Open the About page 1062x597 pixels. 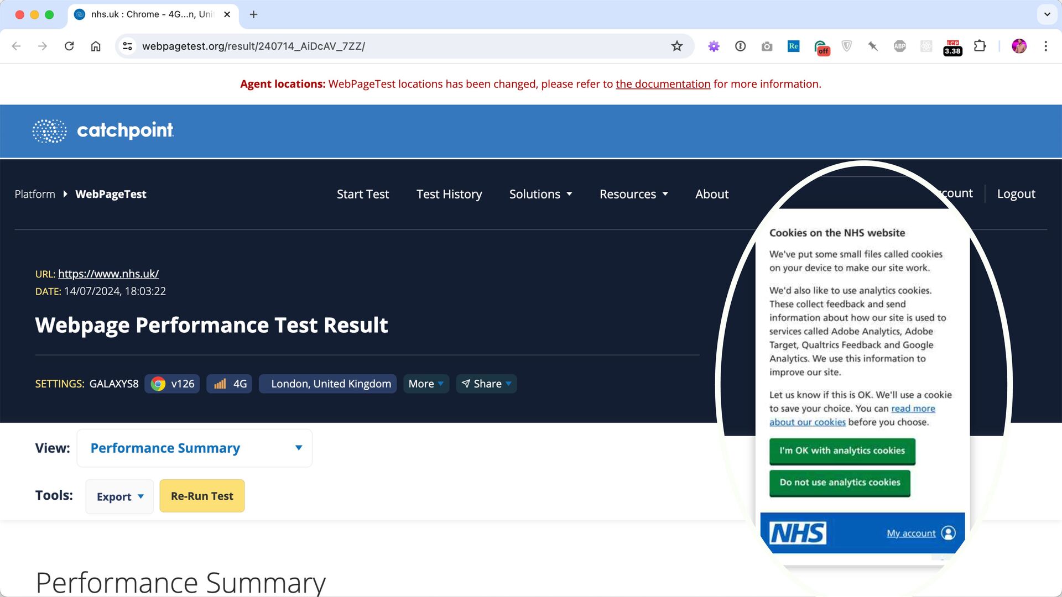coord(712,194)
